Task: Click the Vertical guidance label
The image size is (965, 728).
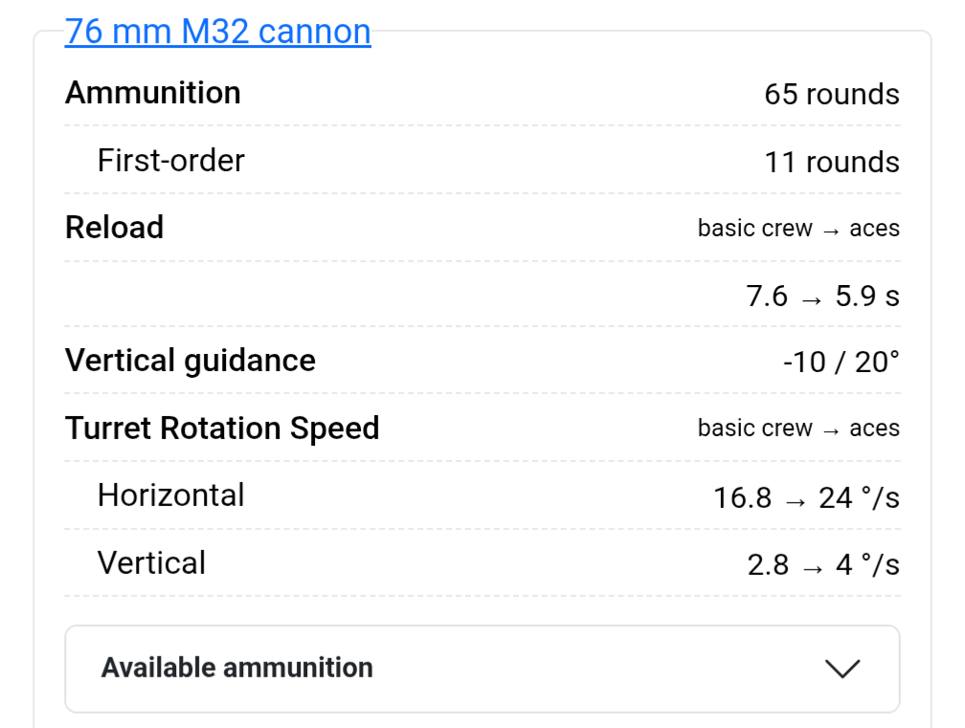Action: 190,361
